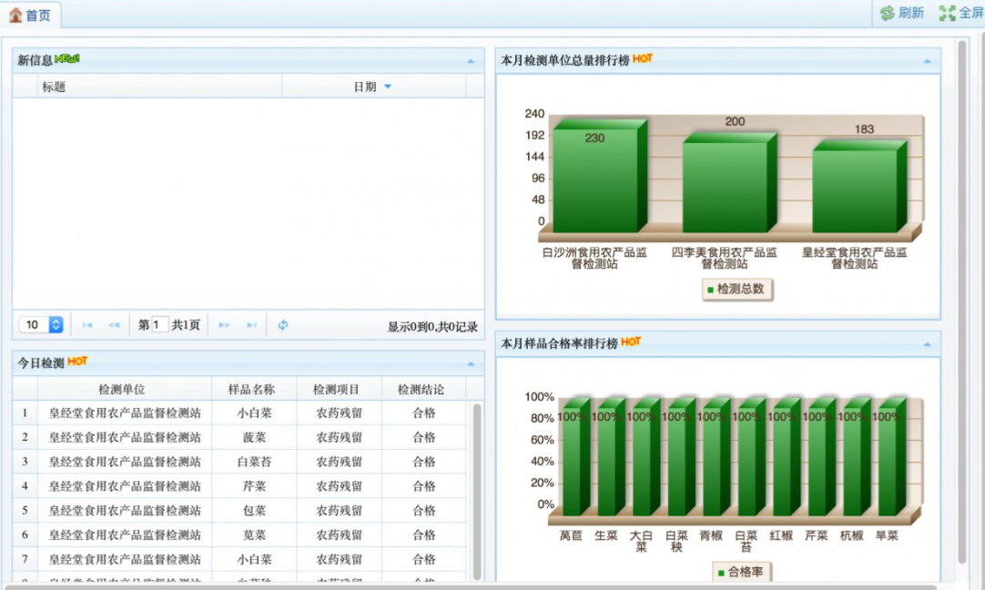This screenshot has height=590, width=985.
Task: Click row number 7 cell
Action: coord(25,559)
